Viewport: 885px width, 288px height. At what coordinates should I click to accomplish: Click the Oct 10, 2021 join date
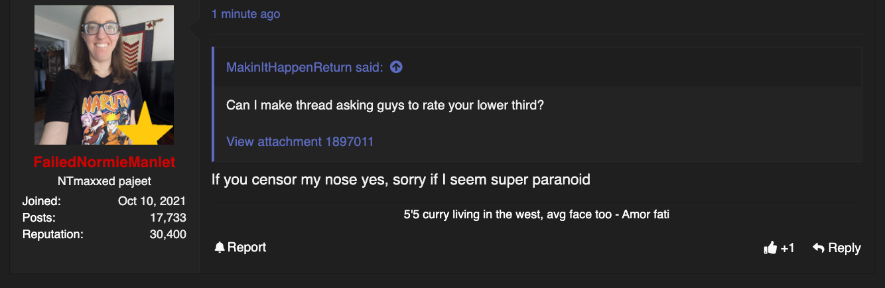[152, 201]
